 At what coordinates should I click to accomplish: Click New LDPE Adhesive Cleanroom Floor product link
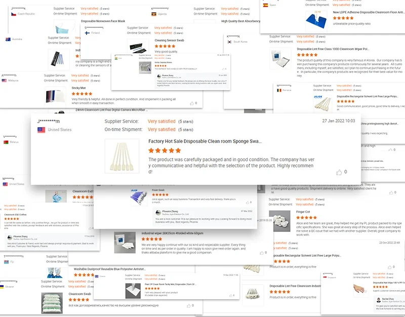pos(369,12)
